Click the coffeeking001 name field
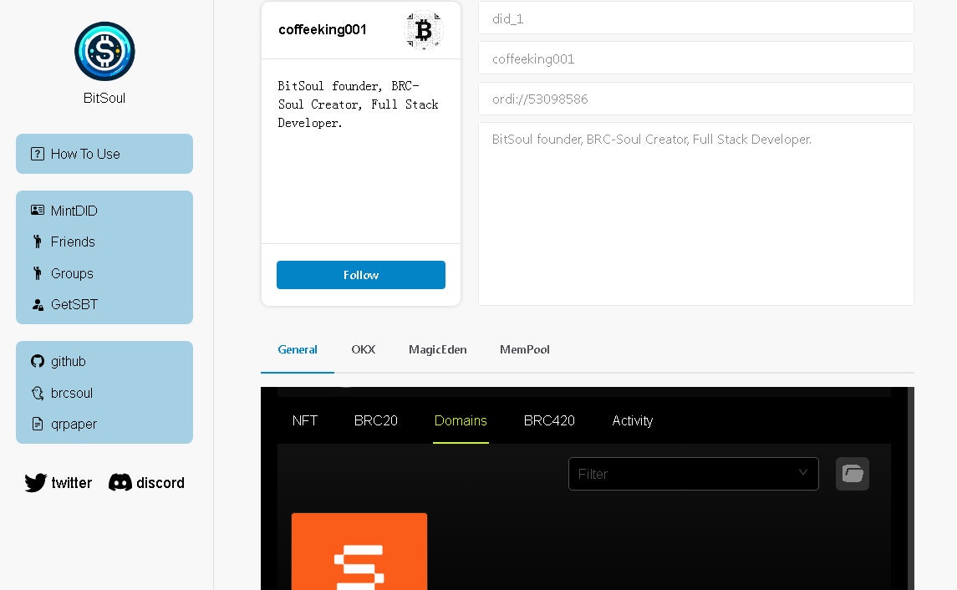957x590 pixels. 695,58
